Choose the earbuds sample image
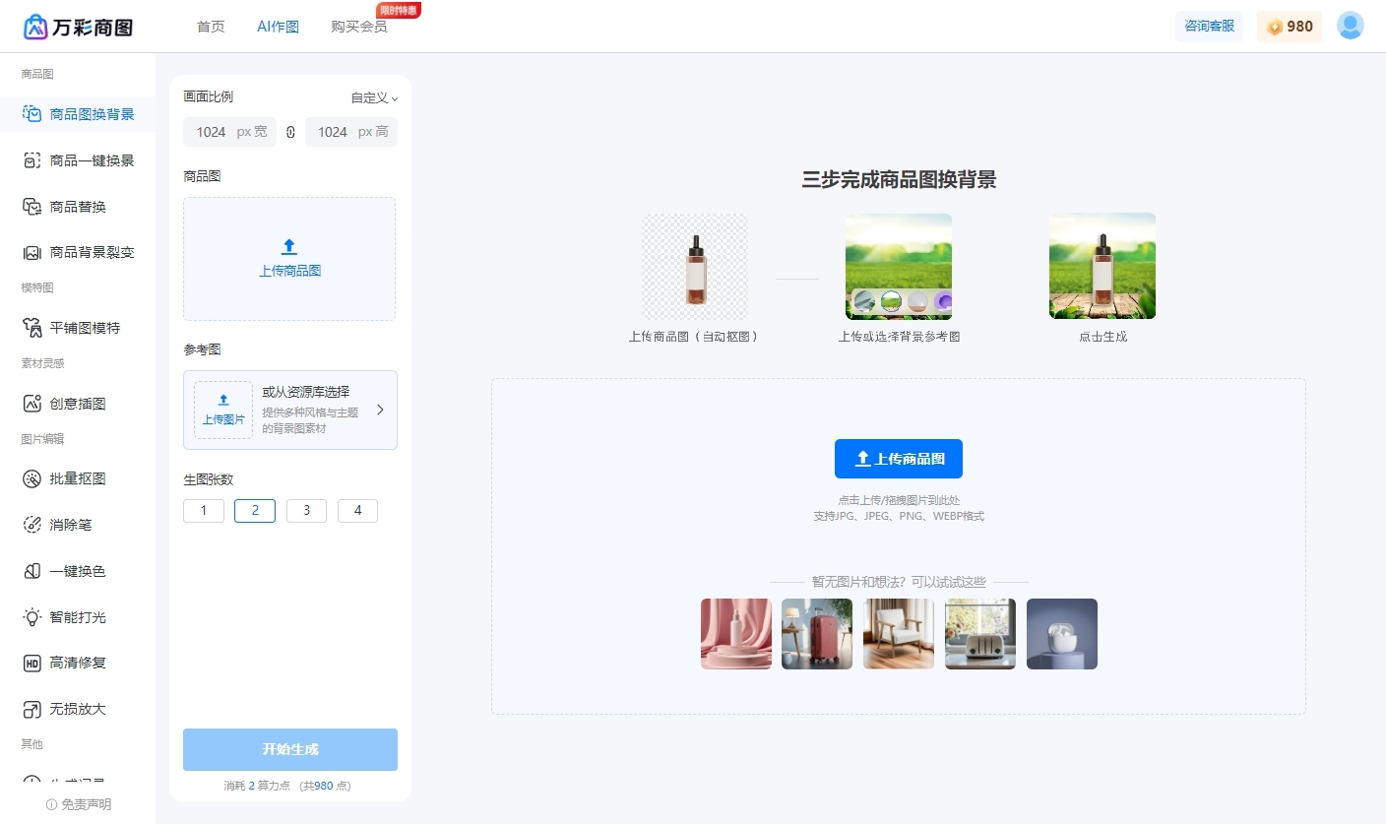Screen dimensions: 1386x824 point(1062,634)
